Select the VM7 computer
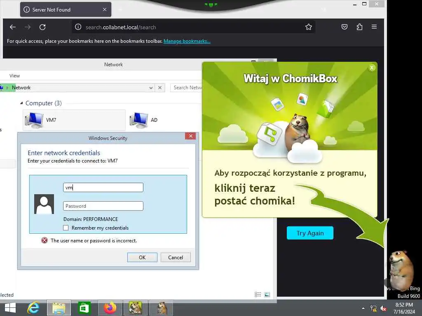The width and height of the screenshot is (422, 316). pos(74,120)
